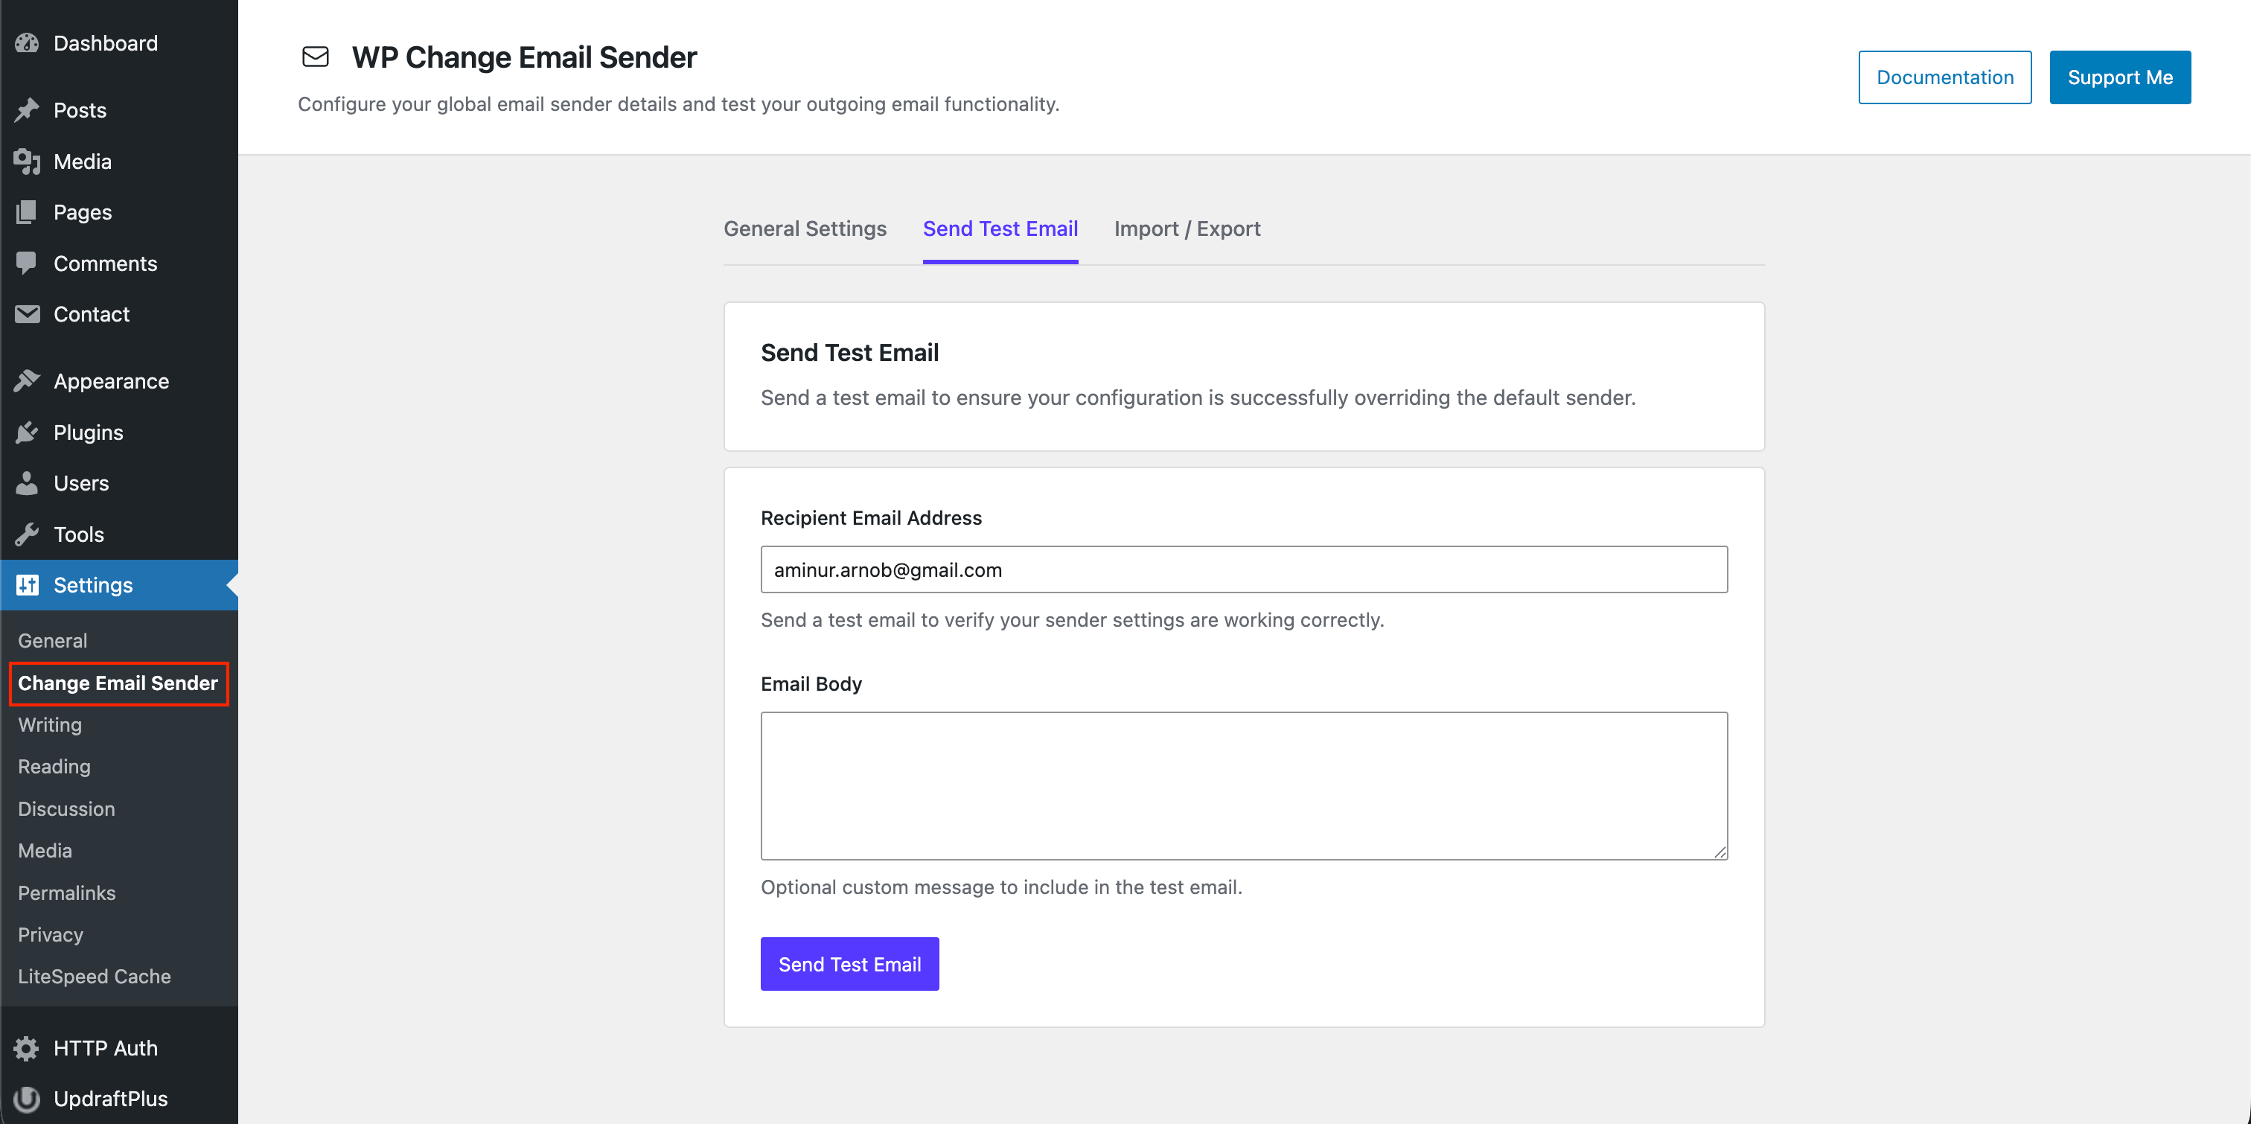The height and width of the screenshot is (1124, 2251).
Task: Open the Discussion settings link
Action: click(x=66, y=808)
